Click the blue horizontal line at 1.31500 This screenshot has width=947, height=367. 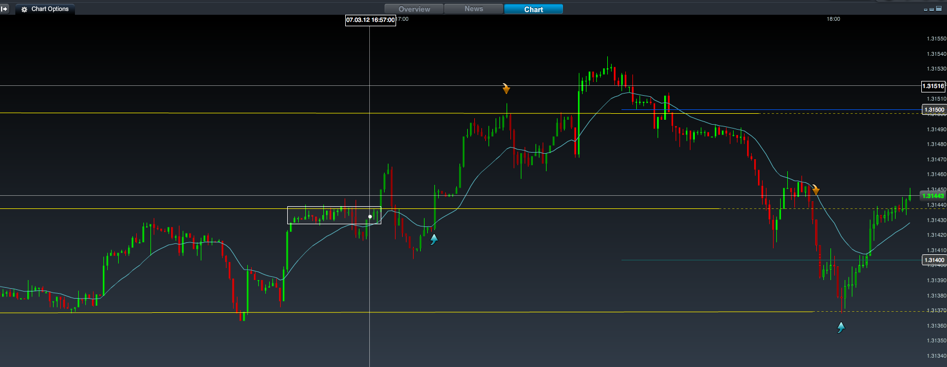[x=689, y=110]
